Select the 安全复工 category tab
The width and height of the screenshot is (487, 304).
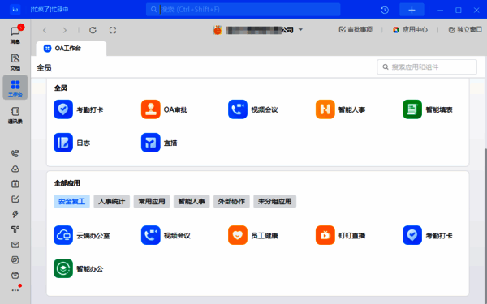tap(71, 201)
